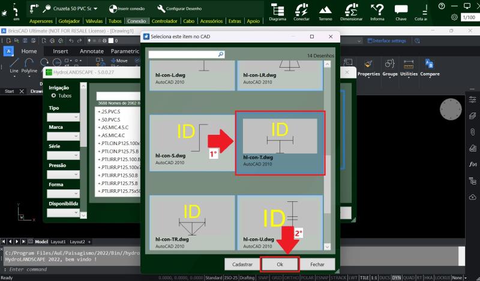Open the Annotate ribbon tab
The image size is (480, 281).
[92, 52]
